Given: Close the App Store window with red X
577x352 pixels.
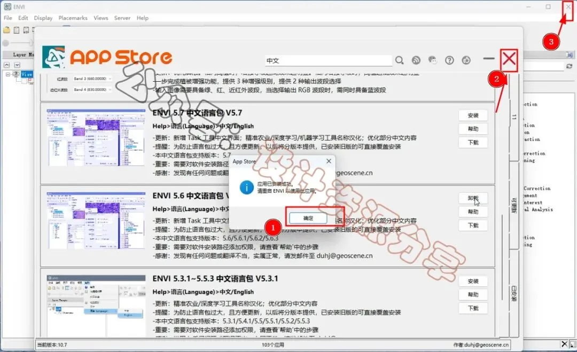Looking at the screenshot, I should pyautogui.click(x=509, y=59).
